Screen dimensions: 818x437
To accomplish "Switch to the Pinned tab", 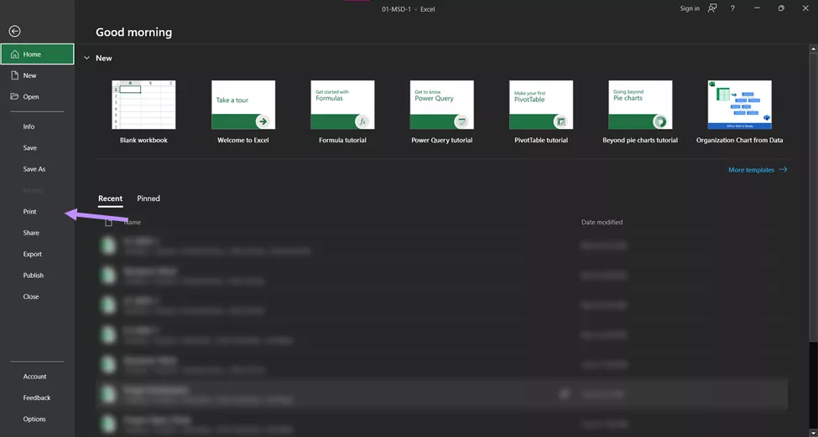I will pyautogui.click(x=148, y=198).
